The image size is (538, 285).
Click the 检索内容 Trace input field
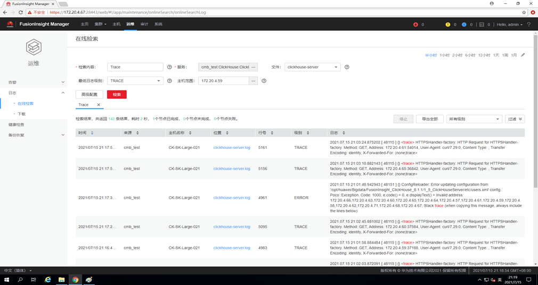click(x=135, y=67)
